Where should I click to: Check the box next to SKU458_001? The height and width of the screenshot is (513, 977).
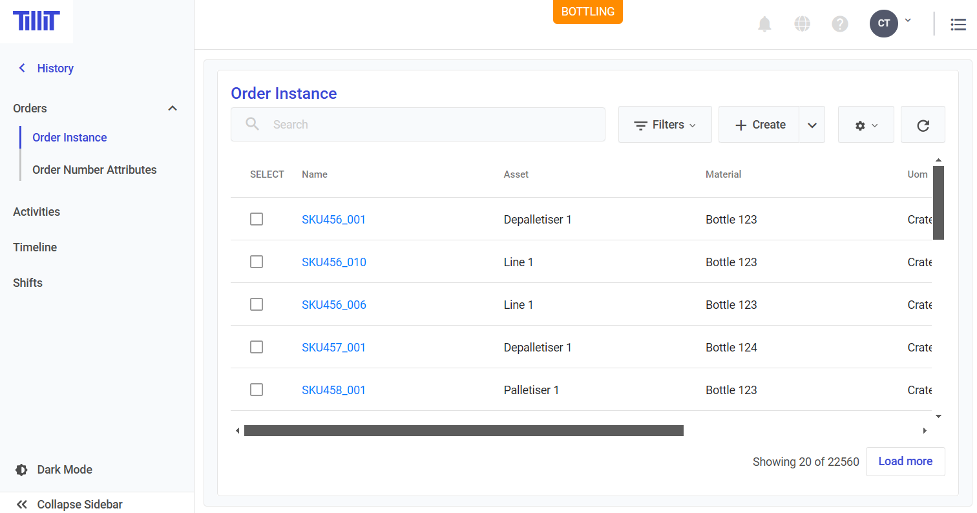click(257, 390)
